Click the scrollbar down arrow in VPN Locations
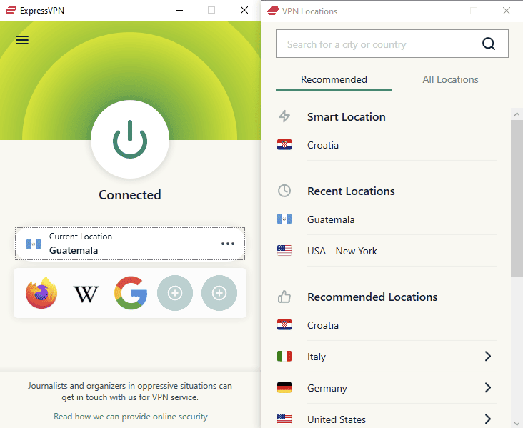Image resolution: width=523 pixels, height=428 pixels. coord(517,422)
